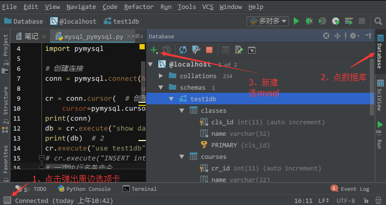Click the scroll-from-editor target icon in Database panel
The height and width of the screenshot is (205, 386).
326,36
